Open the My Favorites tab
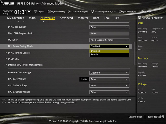 pyautogui.click(x=16, y=18)
